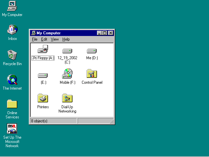Click the My Computer window title bar
This screenshot has width=209, height=157.
72,33
